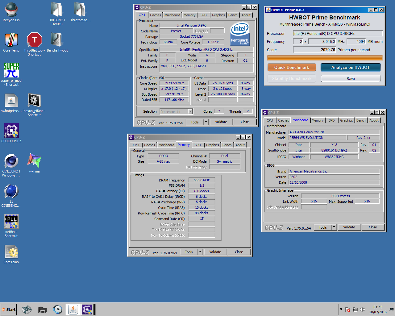Click the 2029.76 Score field

click(x=314, y=50)
